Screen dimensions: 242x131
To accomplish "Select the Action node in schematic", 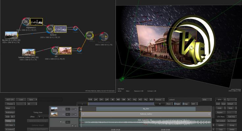I will (x=89, y=36).
